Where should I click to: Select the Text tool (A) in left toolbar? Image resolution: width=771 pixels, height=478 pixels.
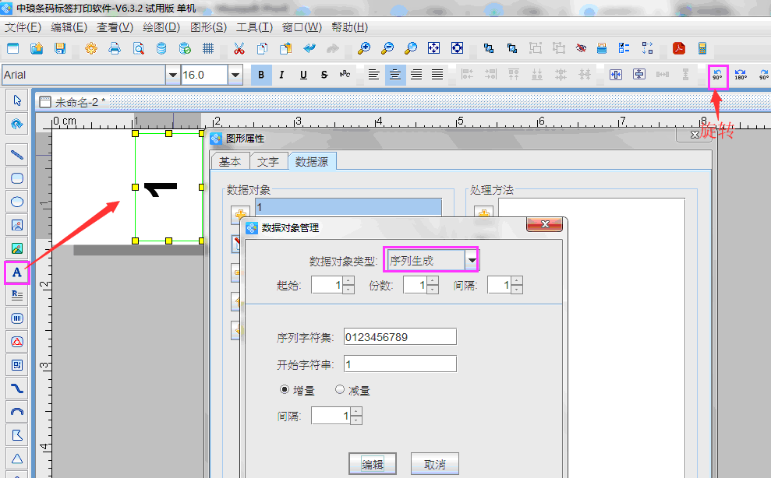click(16, 271)
